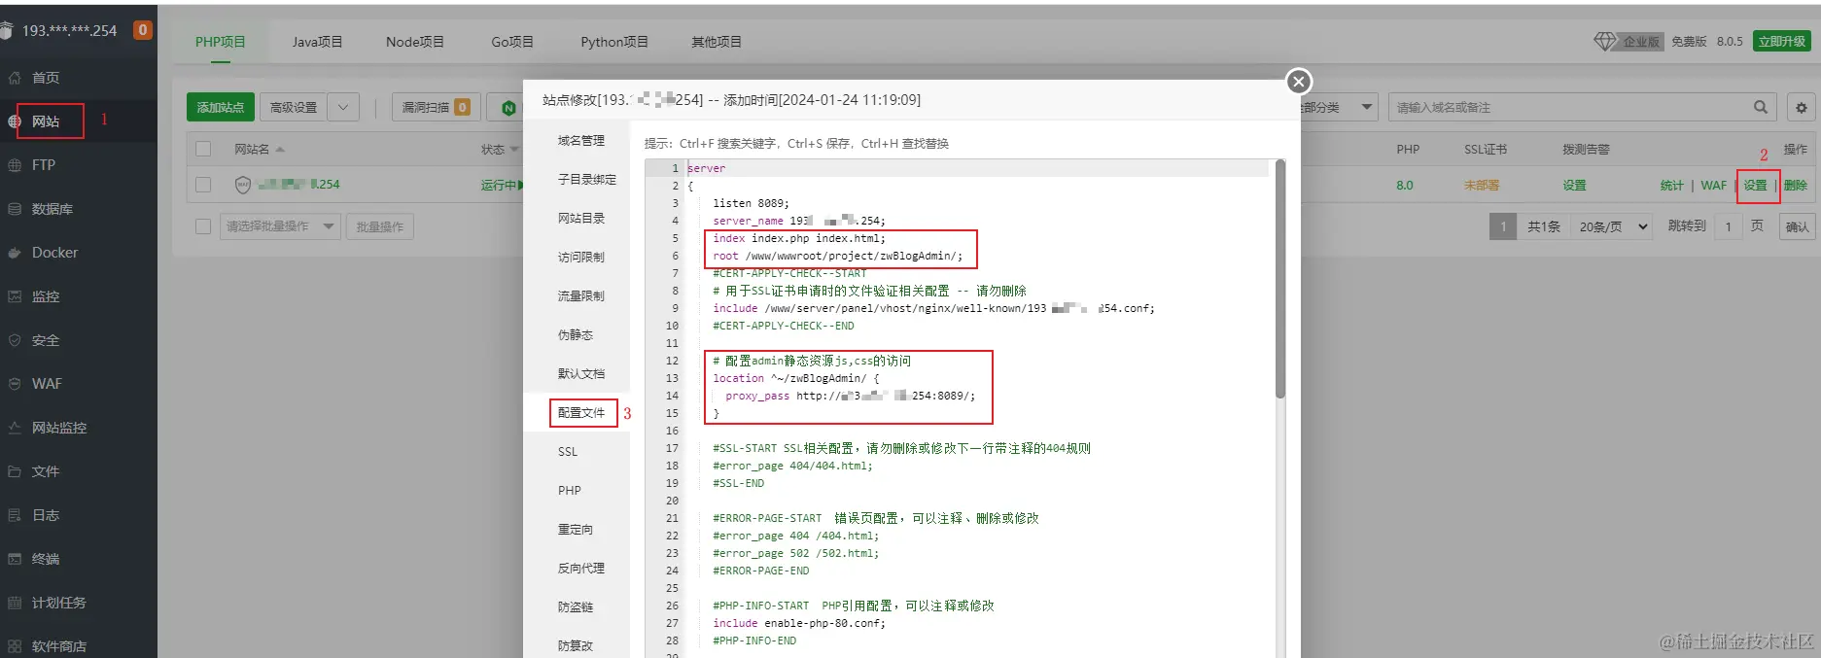Open 网站目录 in dialog menu
Image resolution: width=1821 pixels, height=658 pixels.
(580, 219)
